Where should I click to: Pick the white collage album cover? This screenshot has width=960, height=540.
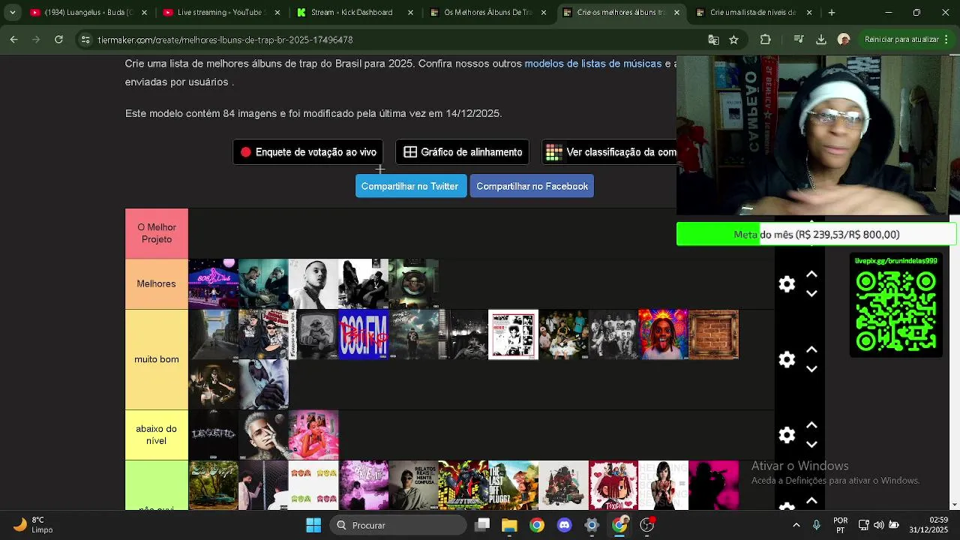[x=513, y=334]
